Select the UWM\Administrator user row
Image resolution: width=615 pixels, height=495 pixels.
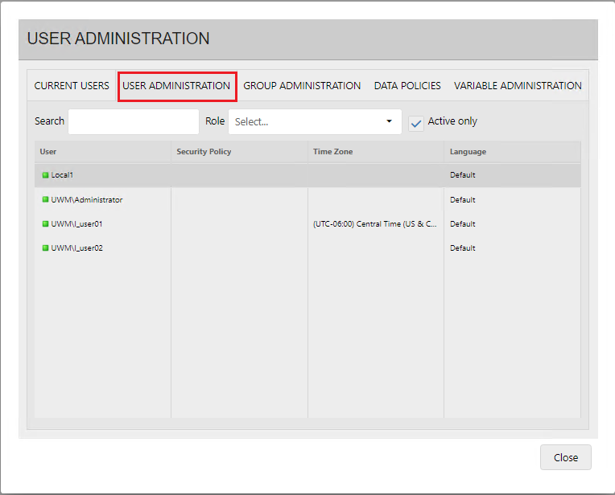[x=87, y=200]
